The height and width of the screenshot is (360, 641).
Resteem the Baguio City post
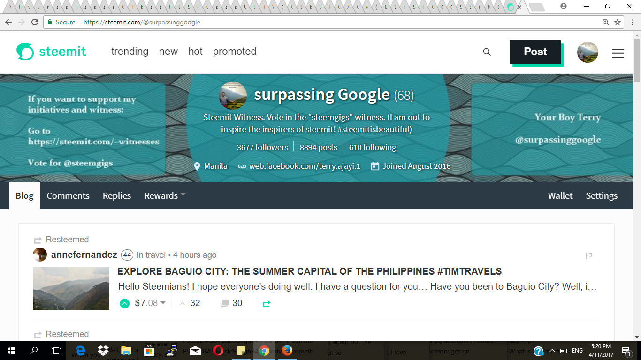pos(267,304)
